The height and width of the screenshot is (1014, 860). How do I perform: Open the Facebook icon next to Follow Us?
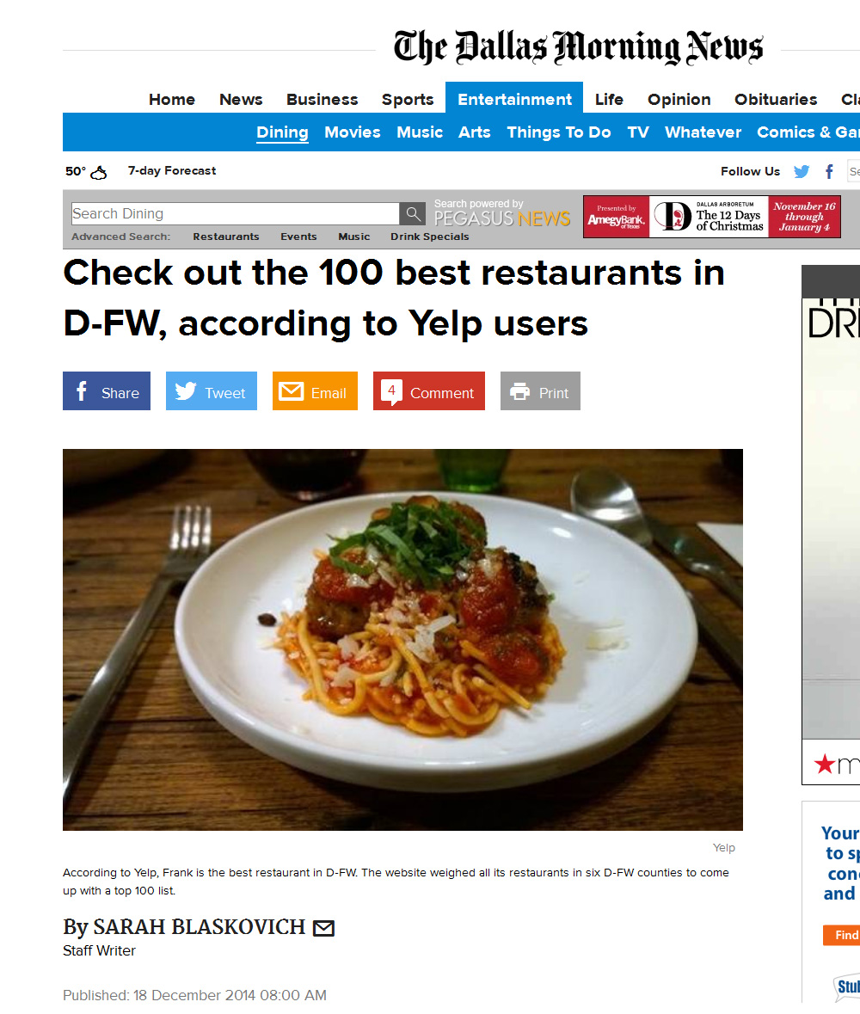click(x=829, y=171)
